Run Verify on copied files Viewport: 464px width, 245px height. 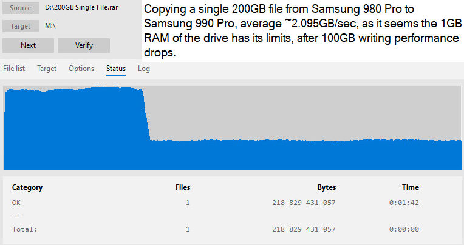[84, 45]
